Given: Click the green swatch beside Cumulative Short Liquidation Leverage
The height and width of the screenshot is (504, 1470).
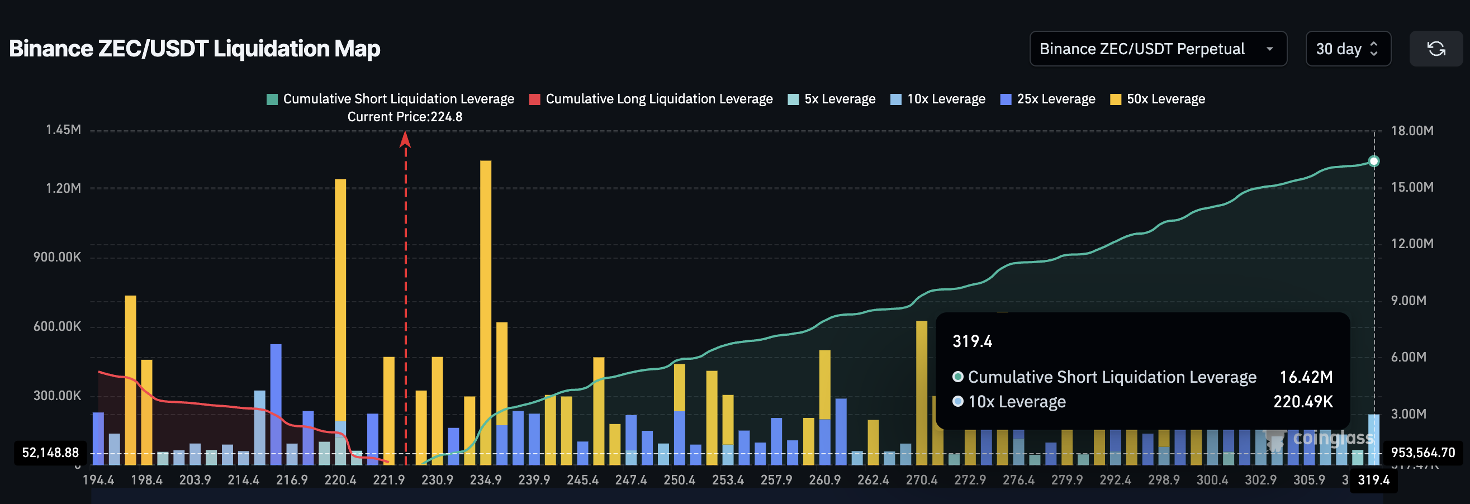Looking at the screenshot, I should pyautogui.click(x=272, y=98).
